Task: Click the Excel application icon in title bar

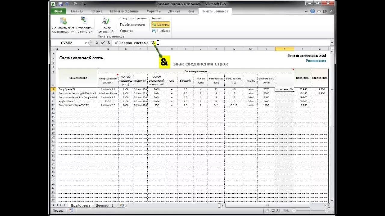Action: click(53, 4)
